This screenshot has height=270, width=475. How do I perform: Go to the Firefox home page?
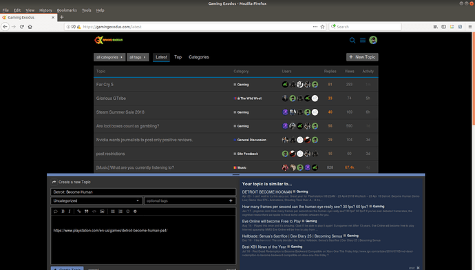click(30, 27)
